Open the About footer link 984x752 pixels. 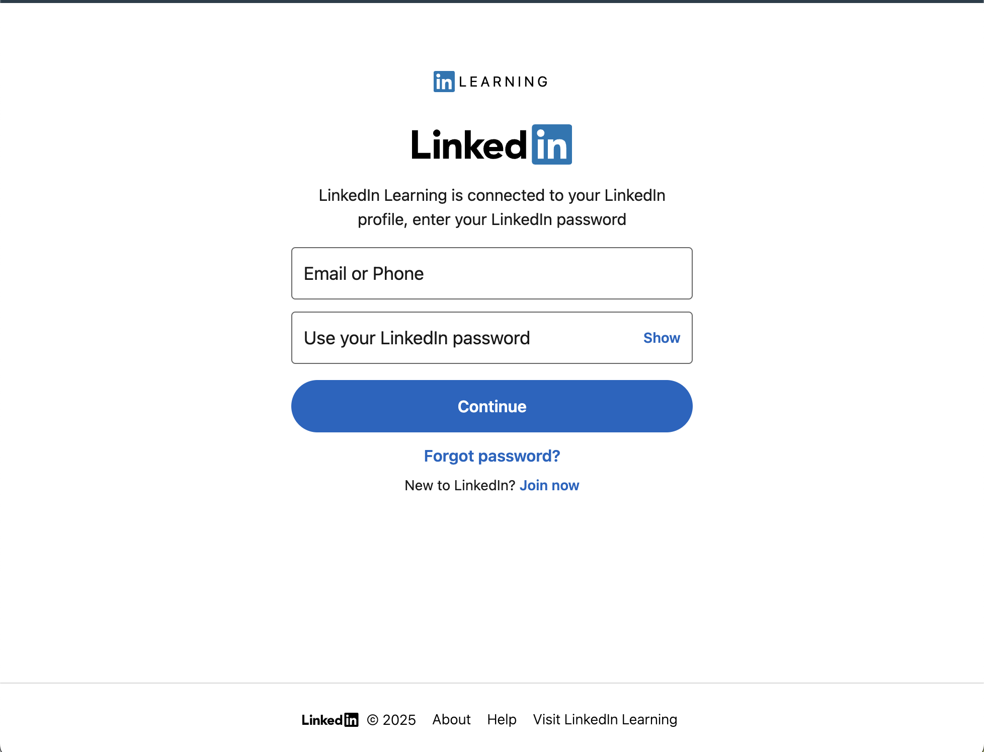click(x=451, y=720)
